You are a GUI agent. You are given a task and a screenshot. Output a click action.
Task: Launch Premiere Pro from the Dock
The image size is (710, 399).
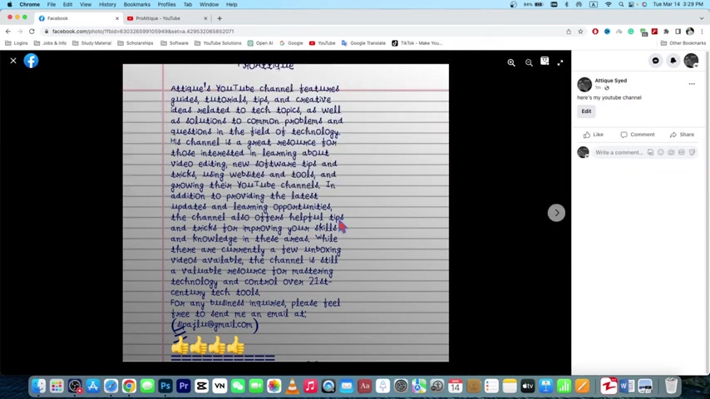click(184, 386)
